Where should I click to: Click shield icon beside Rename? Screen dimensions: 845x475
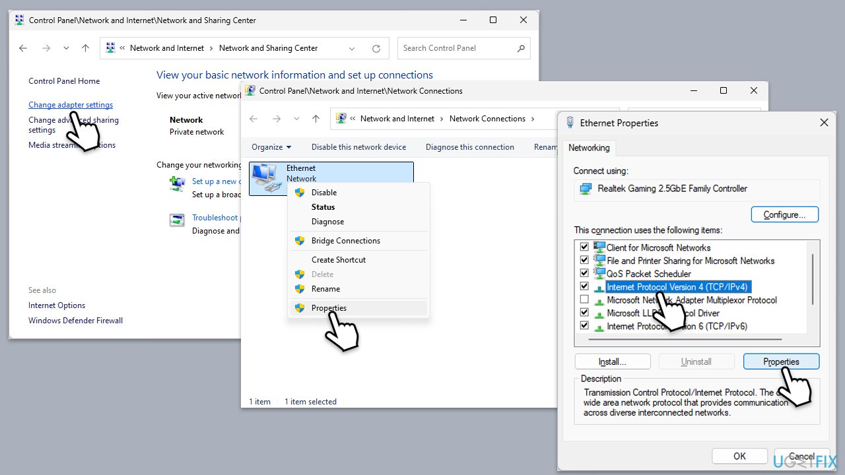coord(300,289)
